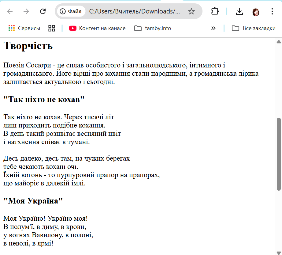Click the browser back arrow
Screen dimensions: 282x255
click(x=10, y=11)
